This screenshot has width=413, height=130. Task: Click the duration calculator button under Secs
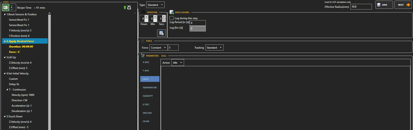[161, 33]
